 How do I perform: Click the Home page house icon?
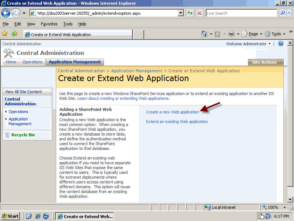[204, 34]
